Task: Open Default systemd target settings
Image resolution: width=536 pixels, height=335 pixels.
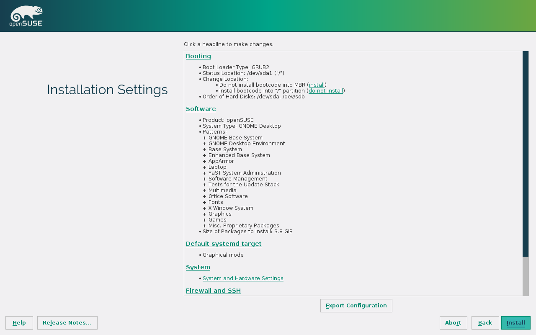Action: click(x=224, y=244)
